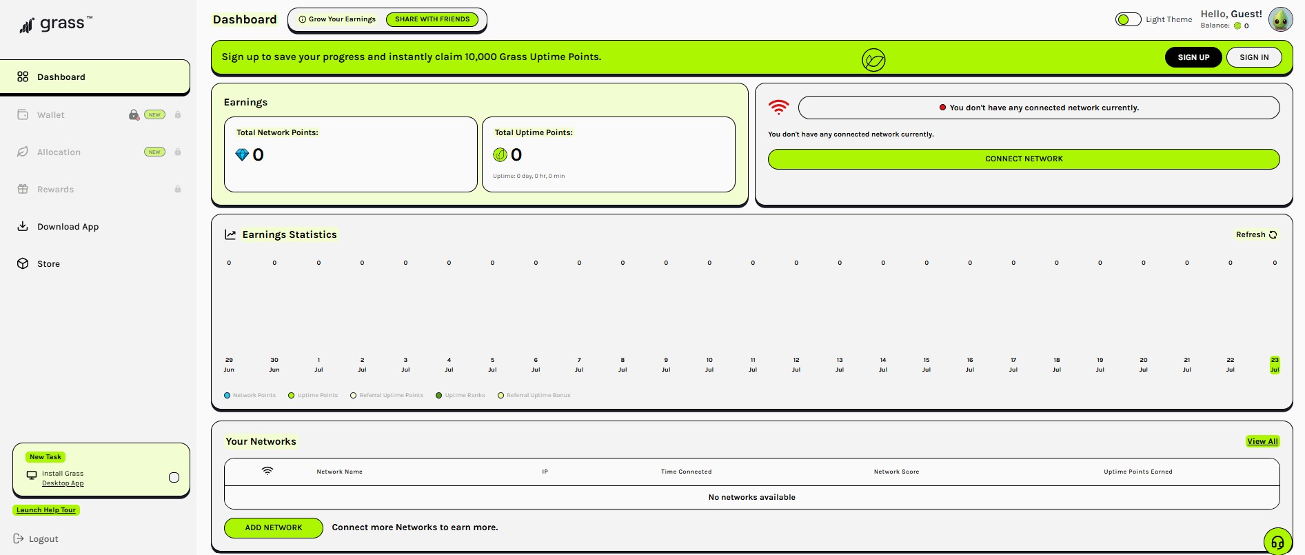Click the ADD NETWORK button
This screenshot has width=1305, height=555.
tap(274, 528)
